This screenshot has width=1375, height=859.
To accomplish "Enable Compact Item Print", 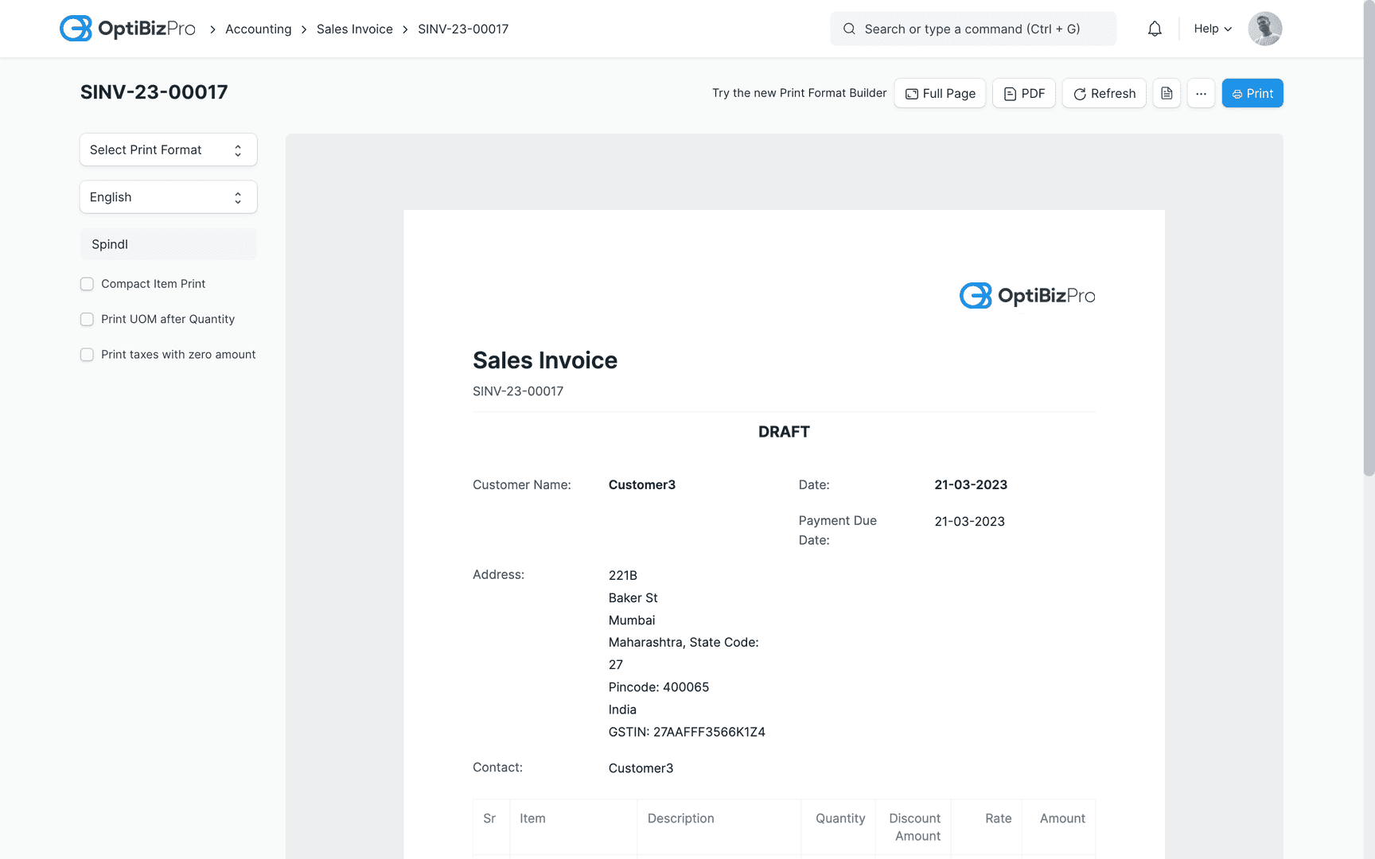I will pos(87,284).
